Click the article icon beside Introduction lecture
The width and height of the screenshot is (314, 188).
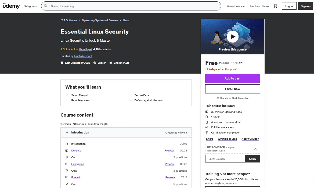67,144
